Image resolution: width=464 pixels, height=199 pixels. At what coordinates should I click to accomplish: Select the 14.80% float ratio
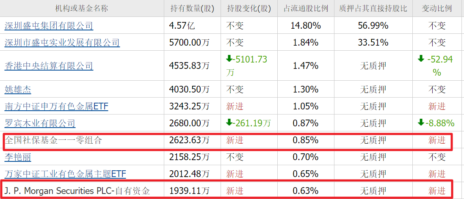click(306, 26)
